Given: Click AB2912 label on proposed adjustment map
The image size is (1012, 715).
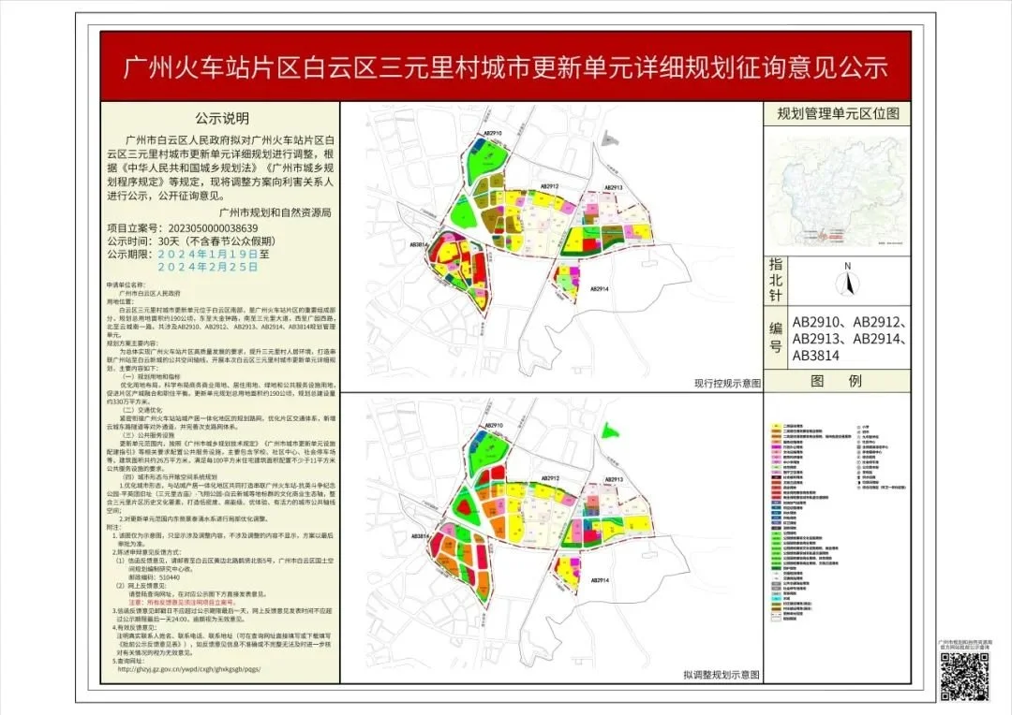Looking at the screenshot, I should click(550, 478).
